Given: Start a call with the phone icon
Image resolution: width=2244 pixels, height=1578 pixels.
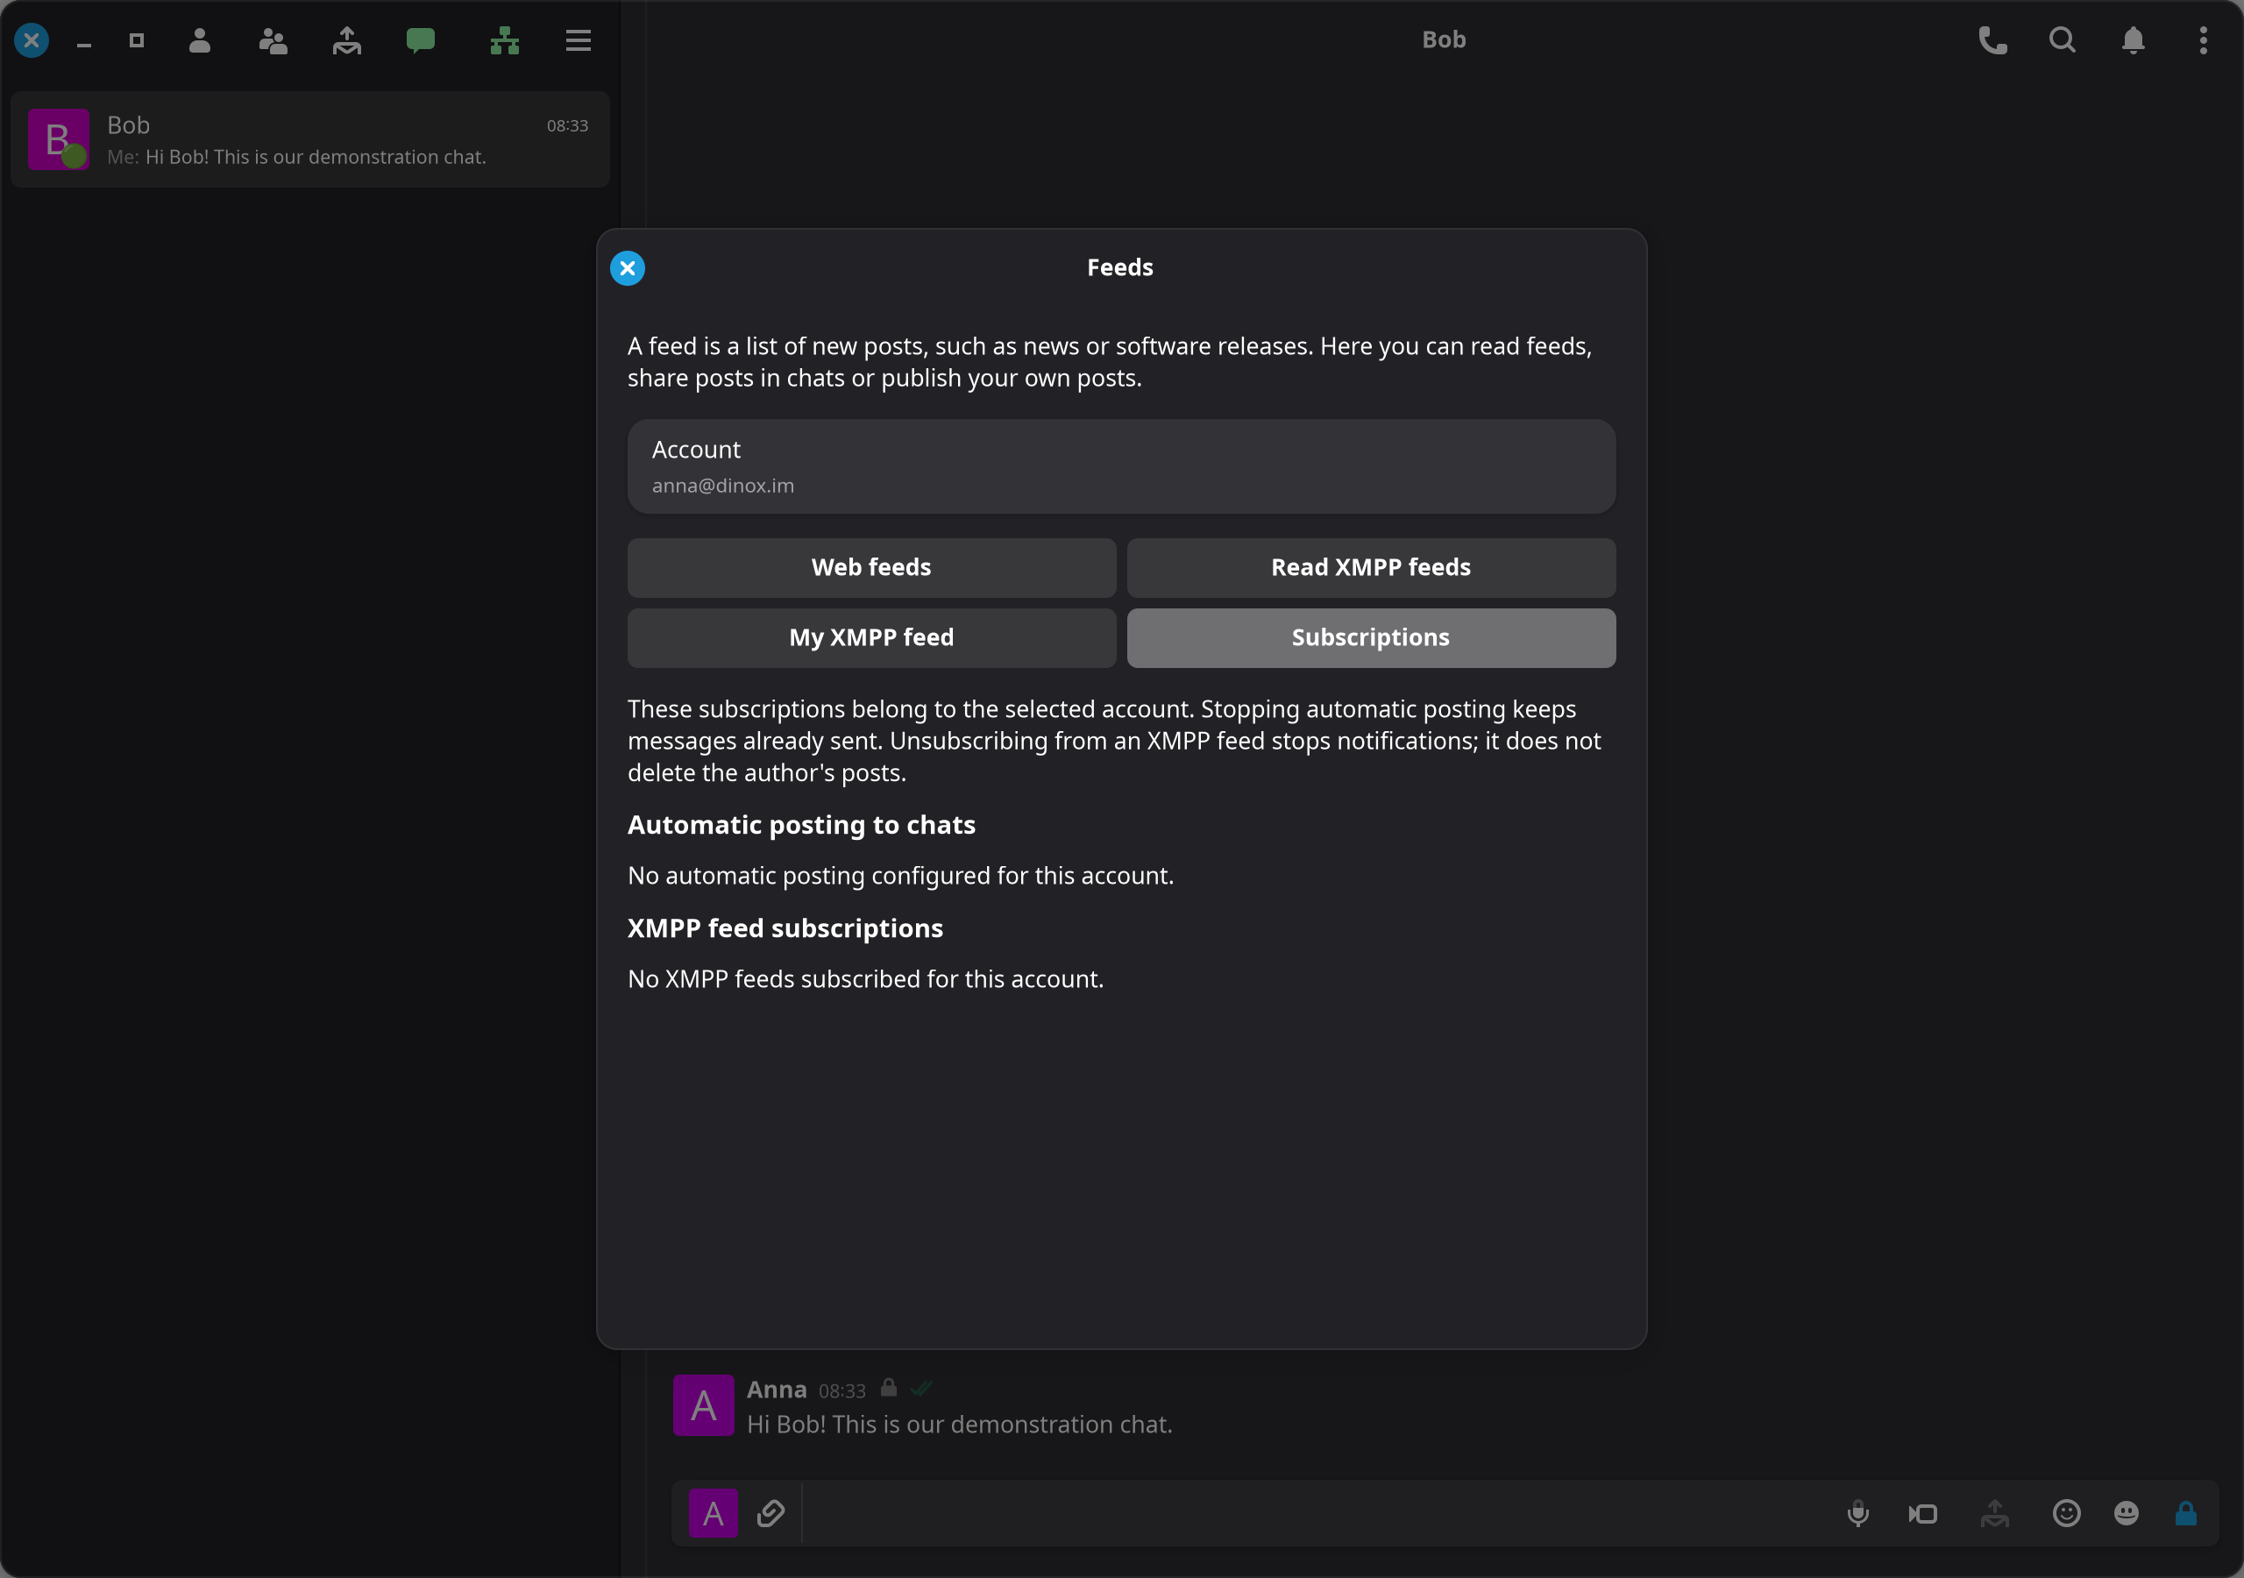Looking at the screenshot, I should 1992,40.
